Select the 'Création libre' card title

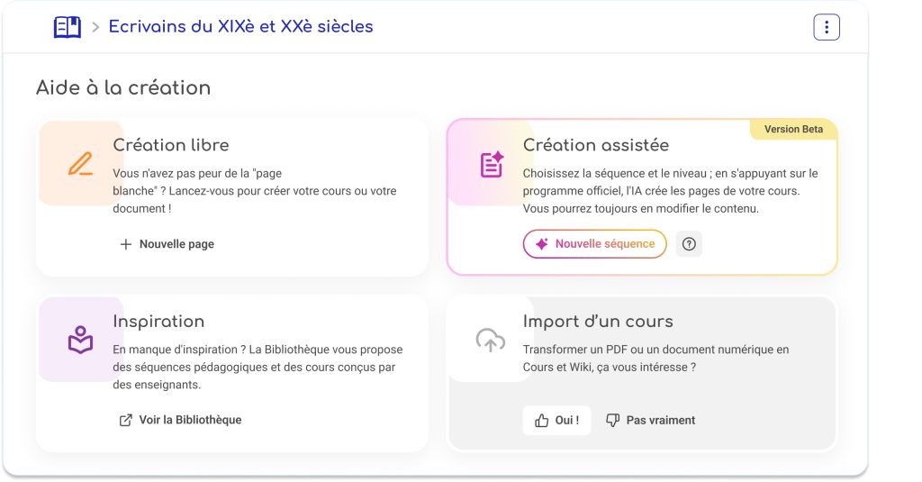(171, 145)
